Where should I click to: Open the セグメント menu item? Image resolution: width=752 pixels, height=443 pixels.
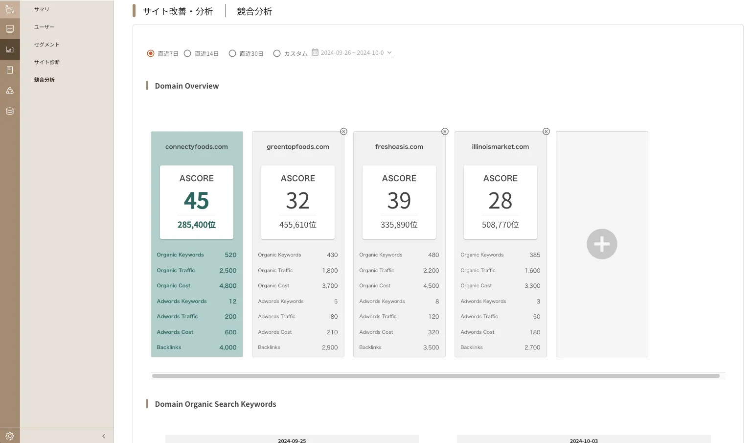tap(46, 45)
